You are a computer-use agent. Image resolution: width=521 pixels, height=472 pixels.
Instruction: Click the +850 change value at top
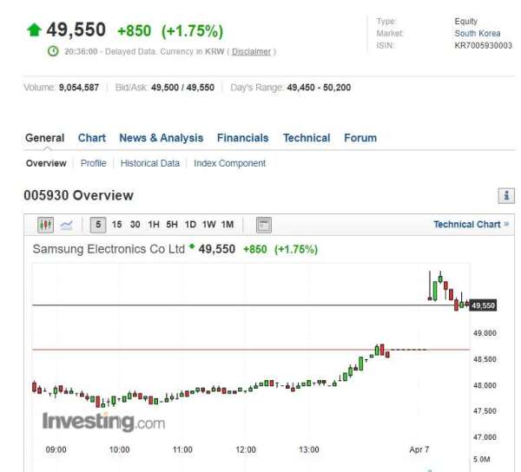pos(135,31)
